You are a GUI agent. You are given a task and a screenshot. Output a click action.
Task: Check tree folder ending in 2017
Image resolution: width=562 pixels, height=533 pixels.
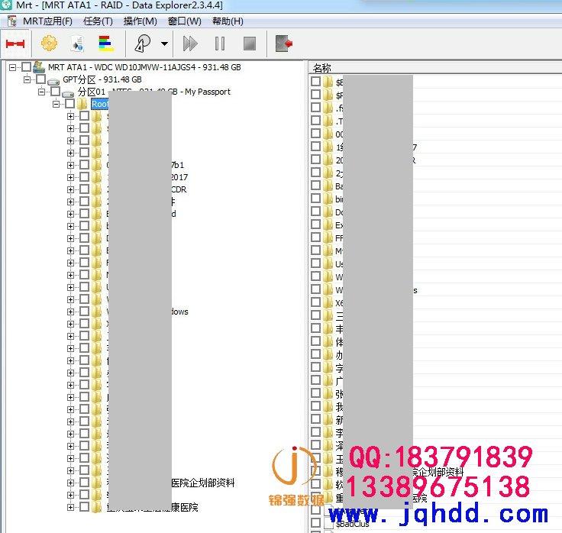pos(84,177)
